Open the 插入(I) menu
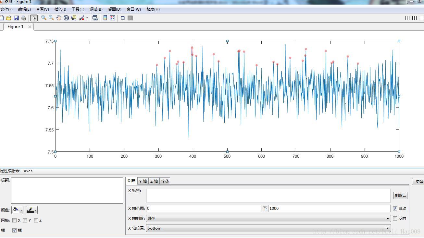Image resolution: width=424 pixels, height=238 pixels. (60, 9)
